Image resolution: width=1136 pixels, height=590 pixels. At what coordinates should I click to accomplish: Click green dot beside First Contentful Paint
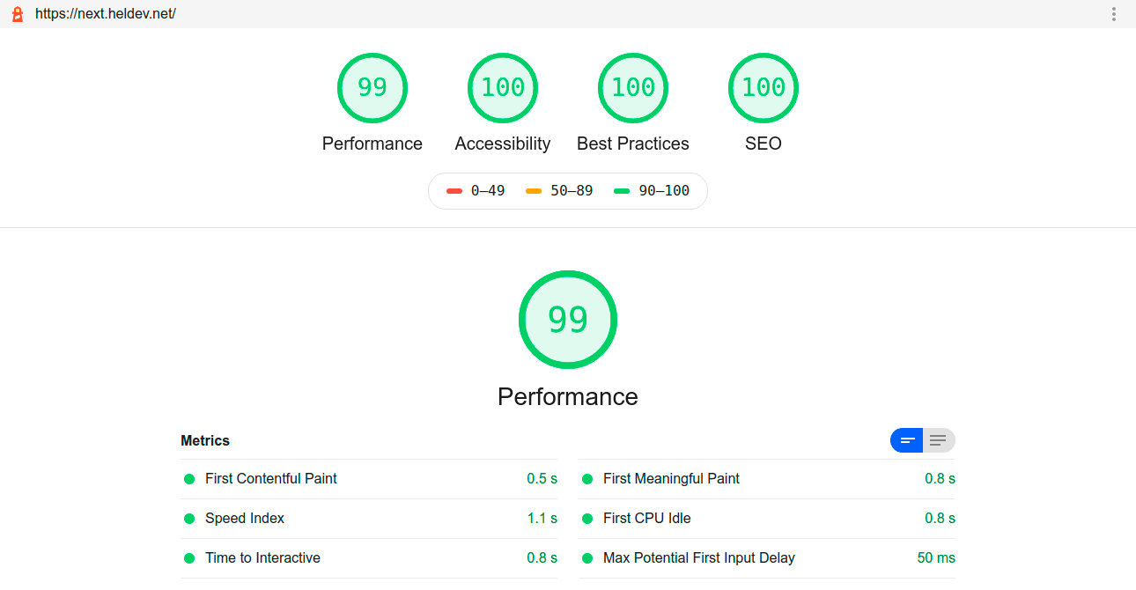pyautogui.click(x=189, y=479)
